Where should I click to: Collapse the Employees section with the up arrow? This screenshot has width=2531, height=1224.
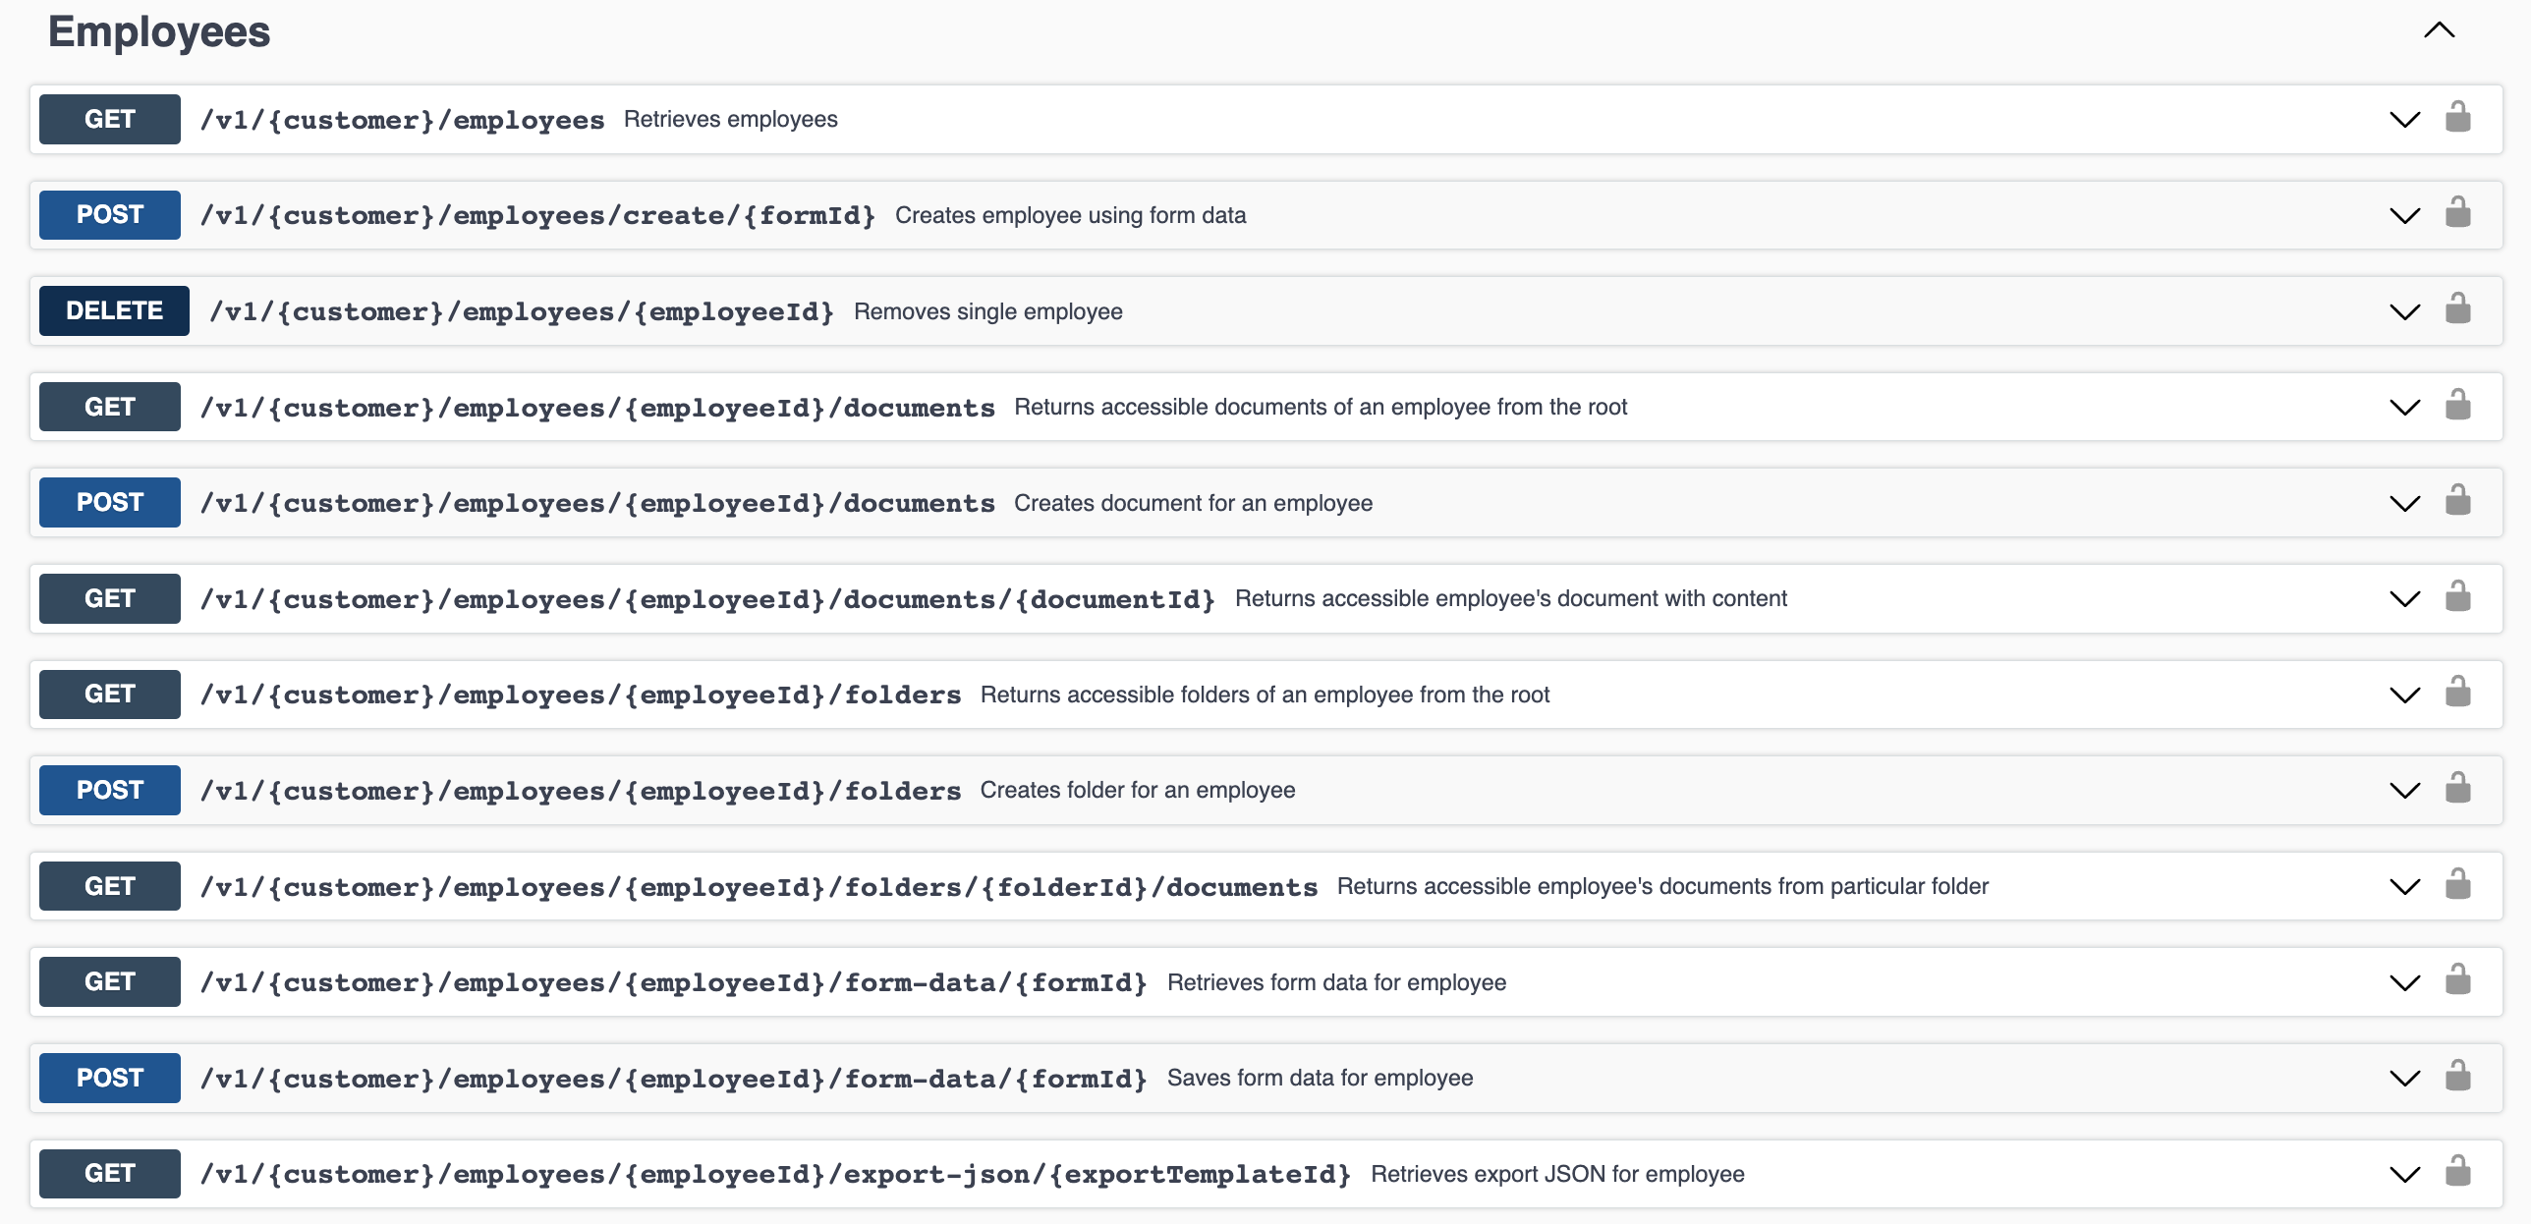pyautogui.click(x=2439, y=30)
